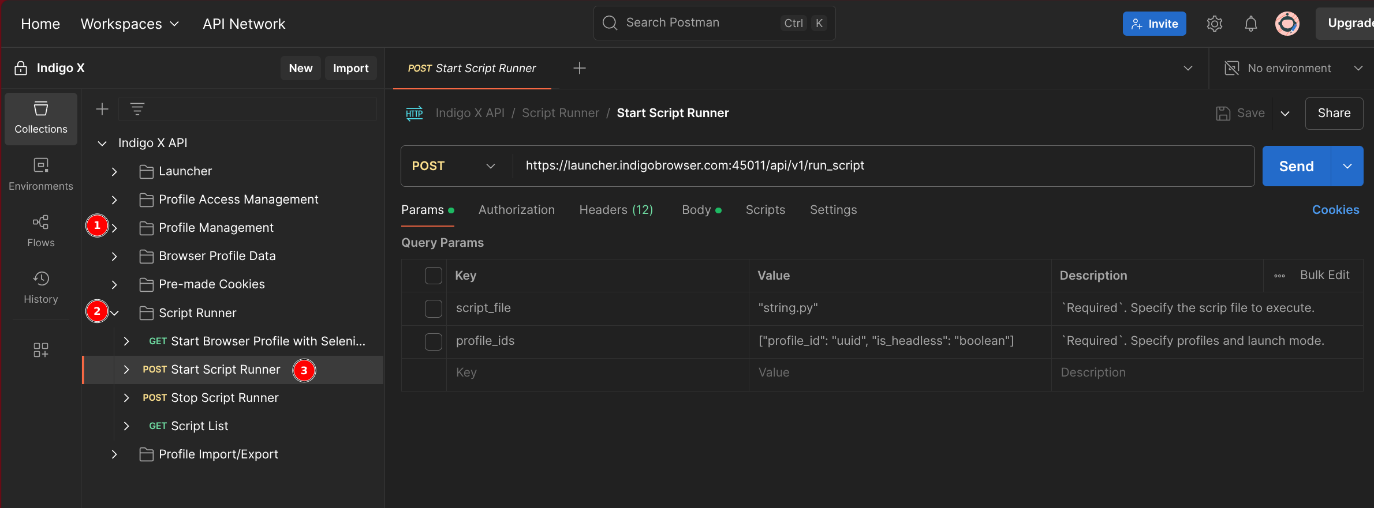The height and width of the screenshot is (508, 1374).
Task: Expand the Pre-made Cookies folder chevron
Action: click(114, 284)
